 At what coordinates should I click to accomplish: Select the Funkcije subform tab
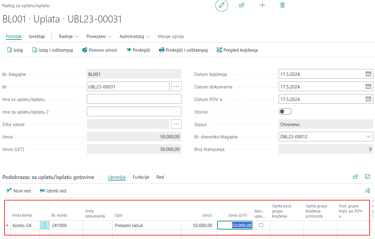pyautogui.click(x=141, y=177)
